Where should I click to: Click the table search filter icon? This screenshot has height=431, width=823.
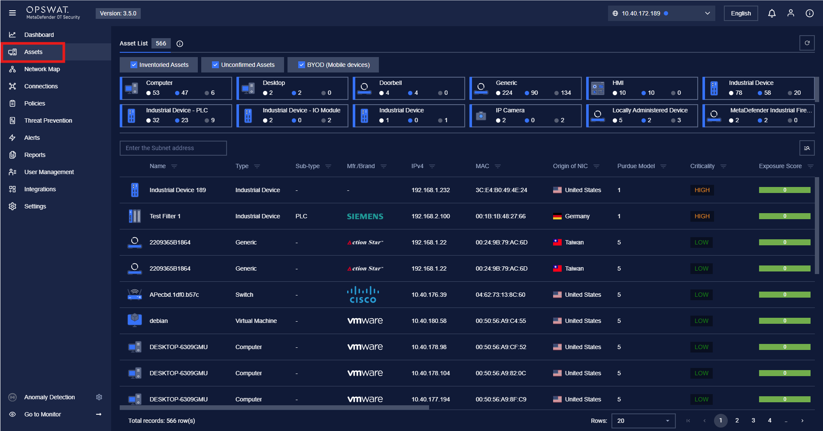(x=807, y=148)
